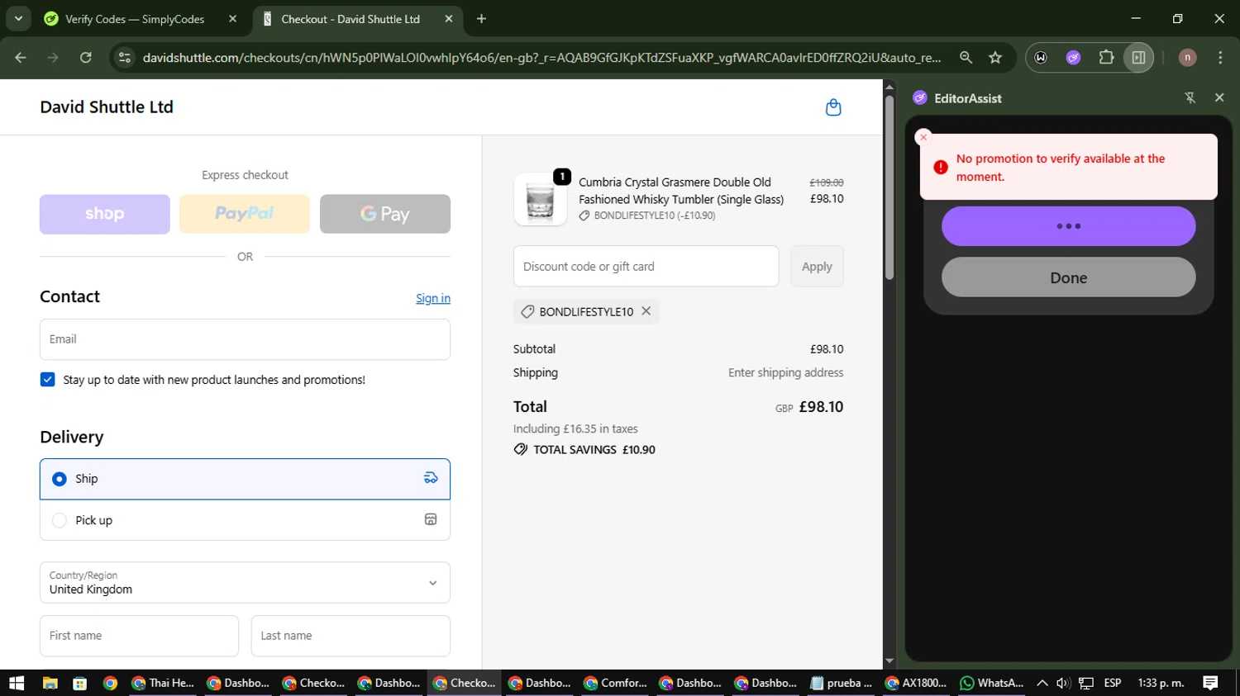Open the Chrome three-dot menu
1240x696 pixels.
pyautogui.click(x=1220, y=58)
